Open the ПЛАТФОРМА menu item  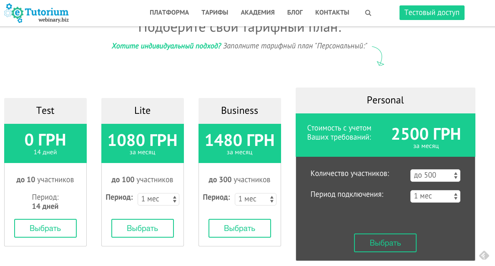pos(169,13)
